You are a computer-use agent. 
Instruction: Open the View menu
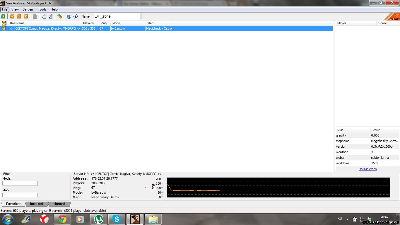pos(15,9)
